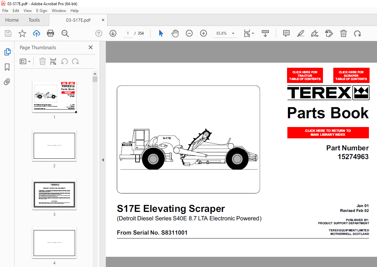This screenshot has width=377, height=267.
Task: Print the document with the printer icon
Action: 50,33
